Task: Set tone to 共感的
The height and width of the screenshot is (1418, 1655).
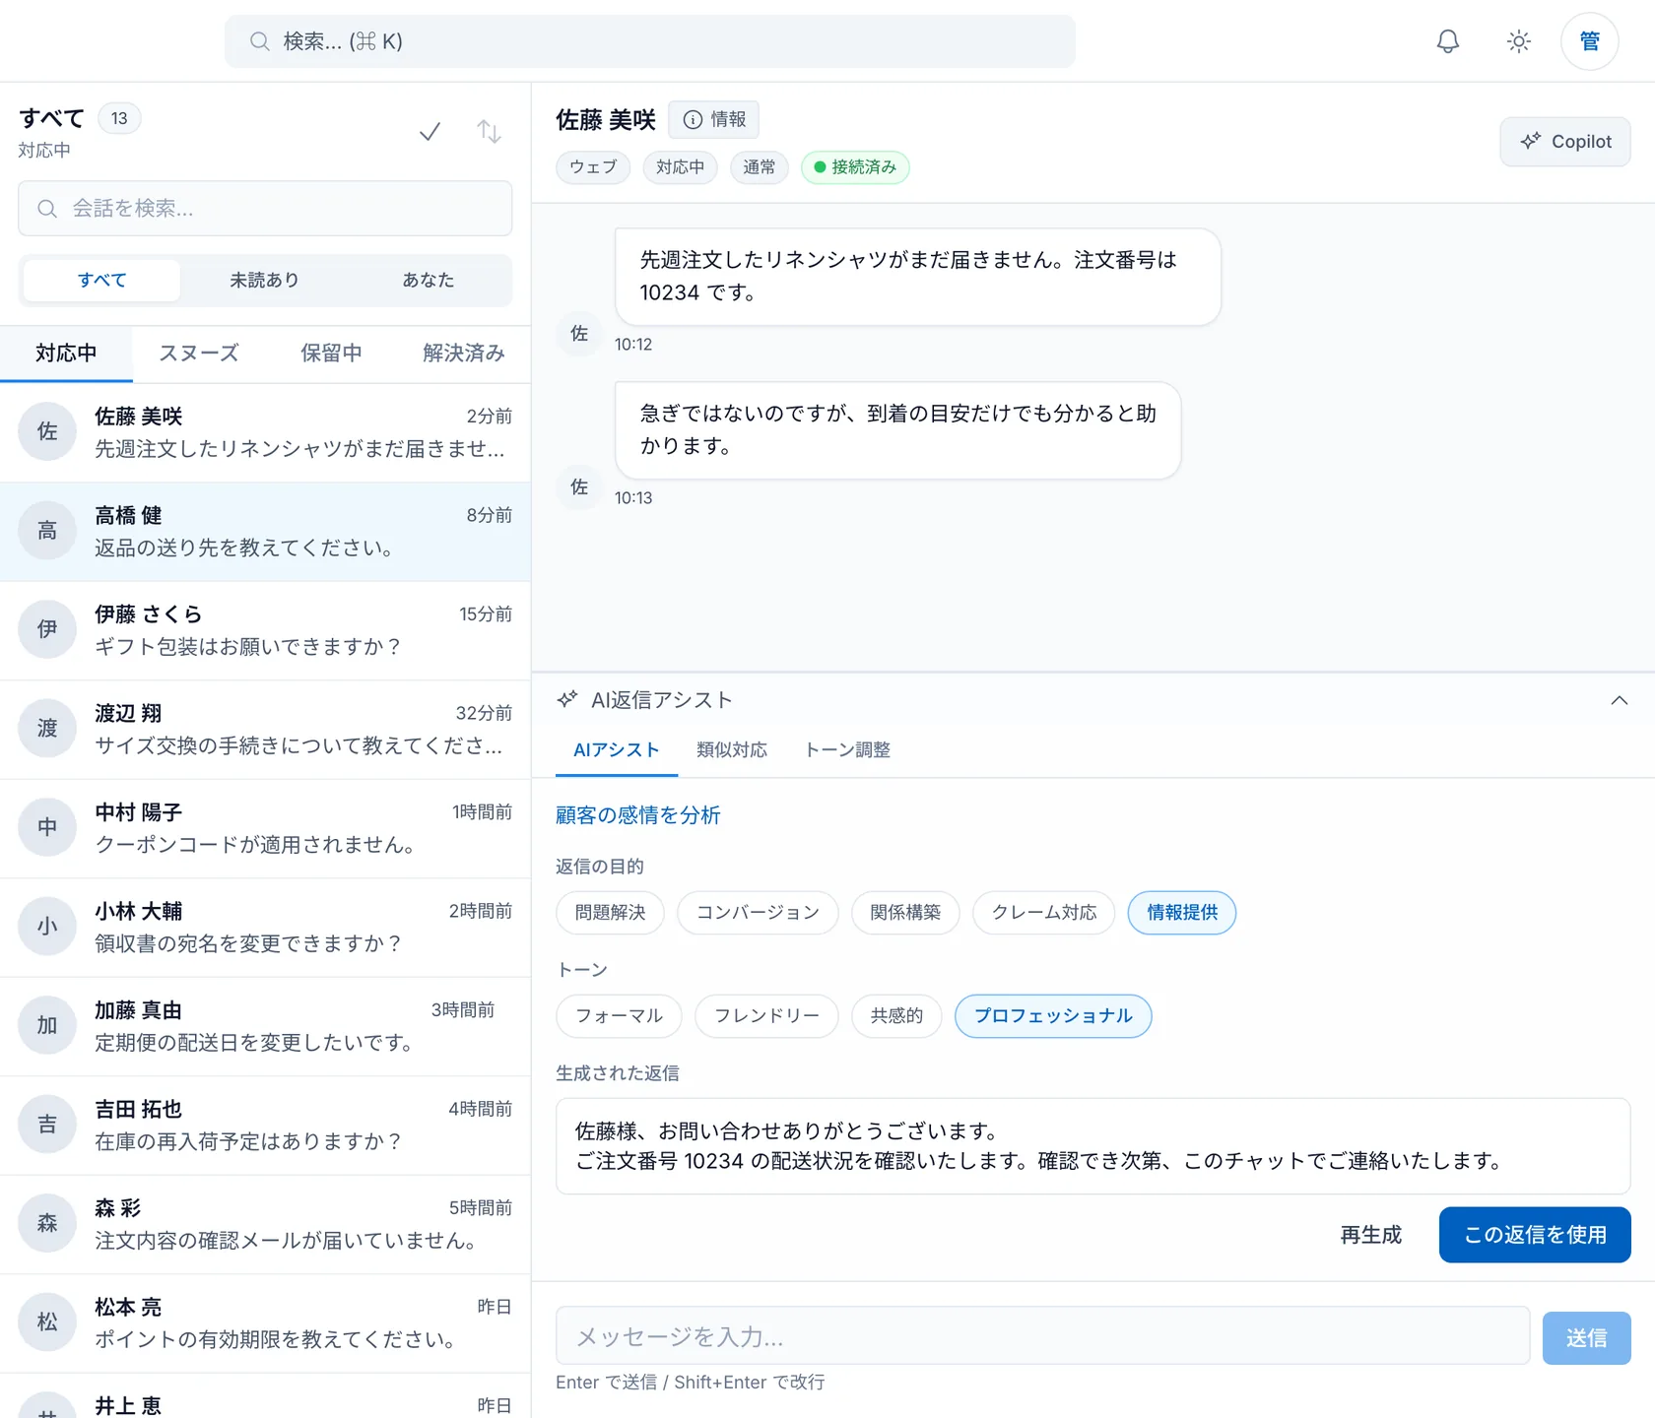Action: (896, 1016)
